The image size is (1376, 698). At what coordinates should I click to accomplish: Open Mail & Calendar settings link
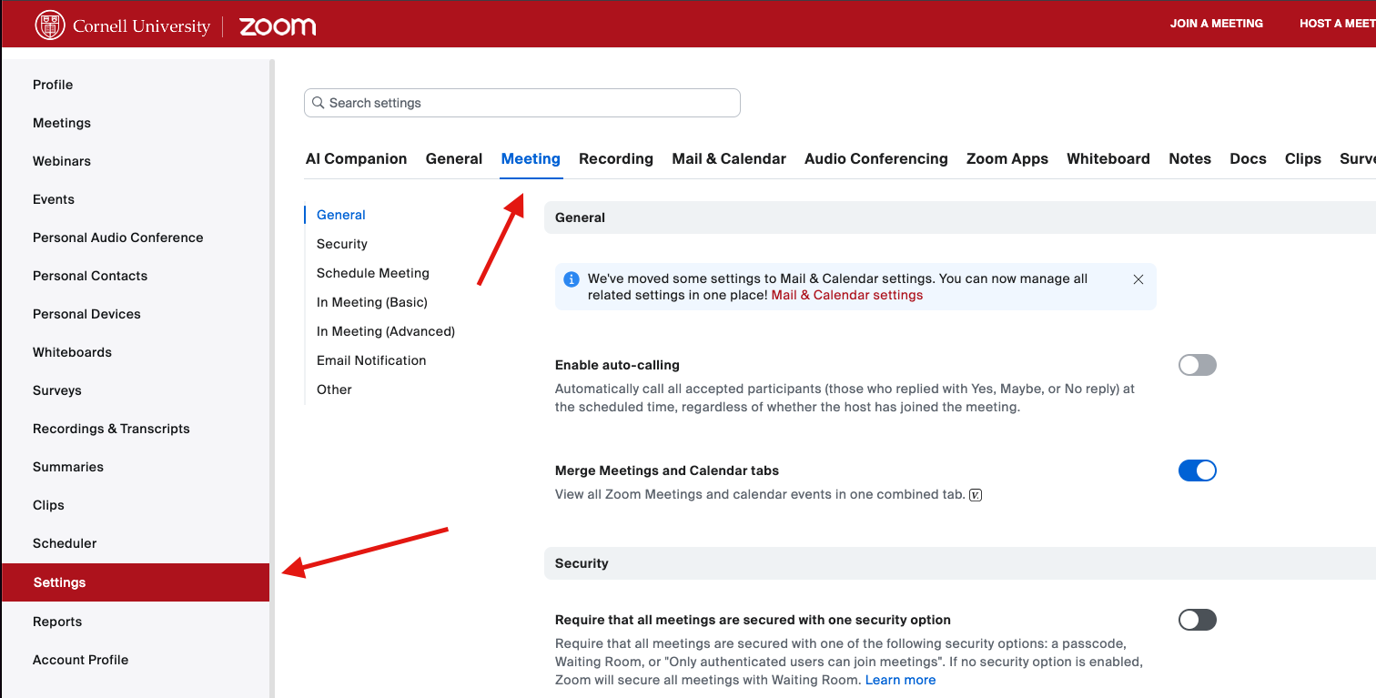coord(846,295)
